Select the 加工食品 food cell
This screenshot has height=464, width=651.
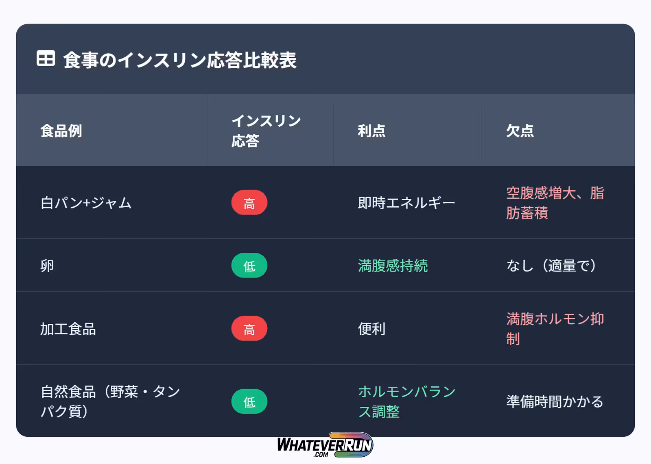pos(68,329)
